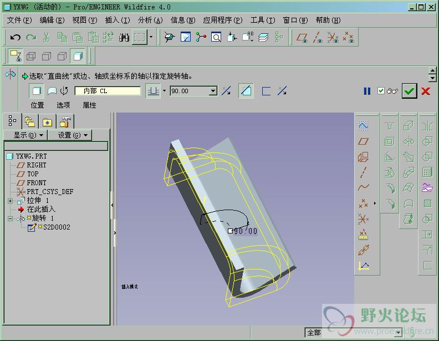The width and height of the screenshot is (439, 341).
Task: Open the 文件(F) menu
Action: [x=19, y=20]
